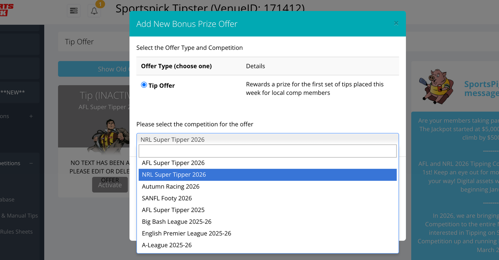The image size is (499, 260).
Task: Pick SANFL Footy 2026 competition
Action: 167,198
